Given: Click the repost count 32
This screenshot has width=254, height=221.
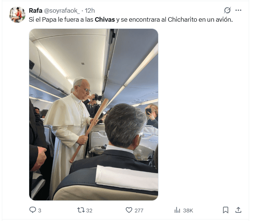Looking at the screenshot, I should [89, 211].
